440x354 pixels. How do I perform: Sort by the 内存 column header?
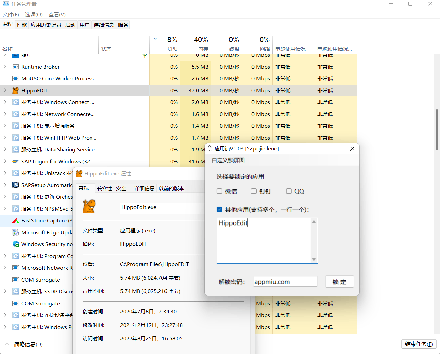point(196,44)
